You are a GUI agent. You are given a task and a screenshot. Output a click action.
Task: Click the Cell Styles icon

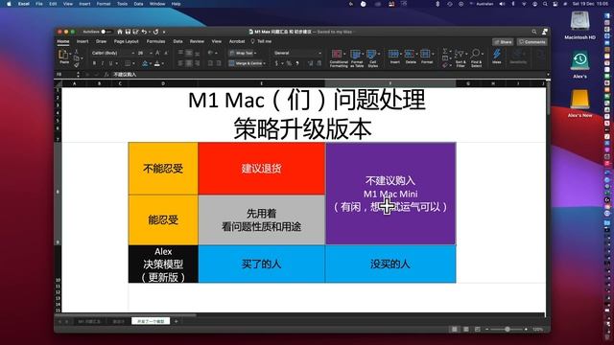[371, 54]
